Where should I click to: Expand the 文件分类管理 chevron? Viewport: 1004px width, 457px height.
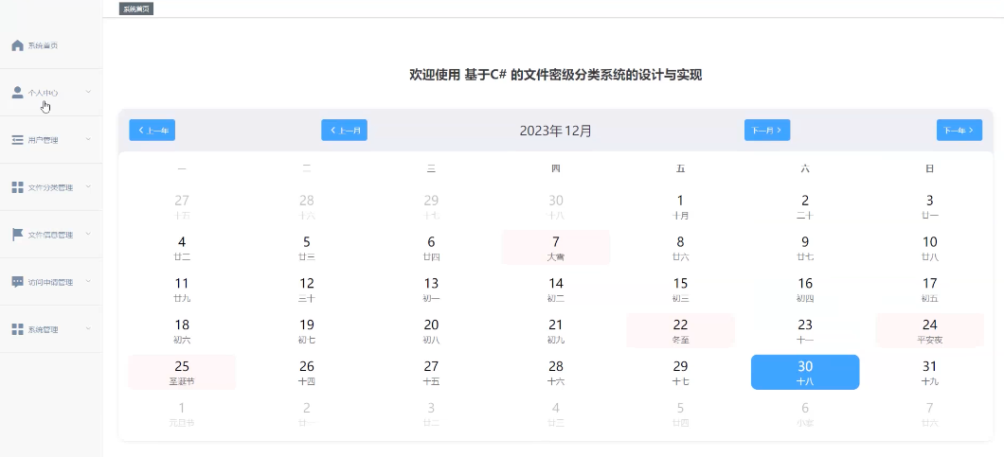88,187
